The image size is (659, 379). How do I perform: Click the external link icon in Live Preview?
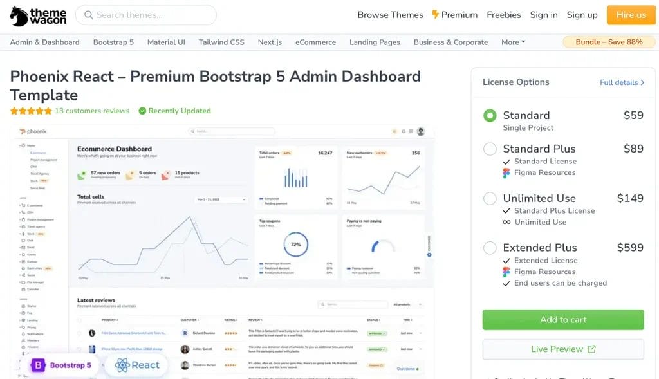(x=592, y=349)
